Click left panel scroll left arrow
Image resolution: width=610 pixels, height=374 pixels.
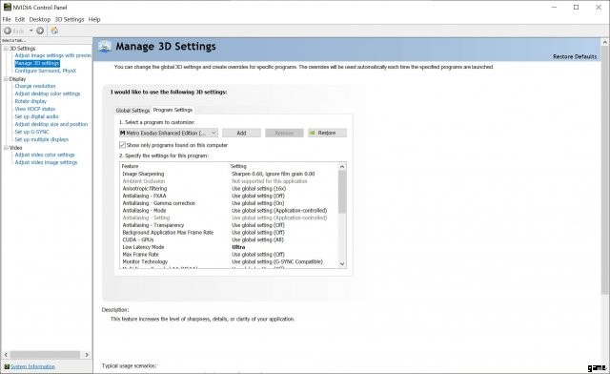[6, 355]
